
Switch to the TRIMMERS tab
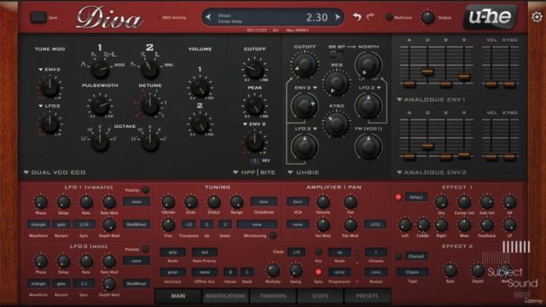tap(273, 296)
